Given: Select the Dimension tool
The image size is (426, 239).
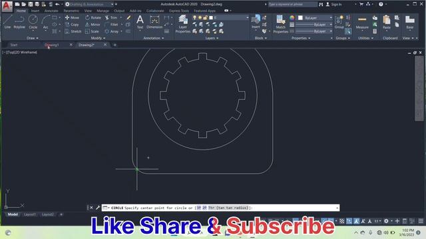Looking at the screenshot, I should click(x=154, y=22).
